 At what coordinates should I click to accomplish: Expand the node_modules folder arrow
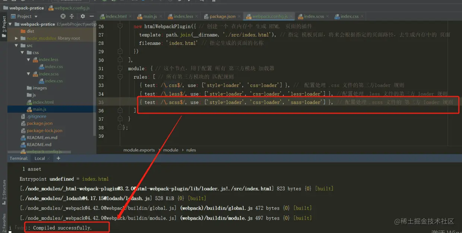16,38
